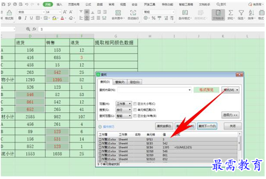Image resolution: width=266 pixels, height=179 pixels.
Task: Click the Print icon in quick access bar
Action: (15, 4)
